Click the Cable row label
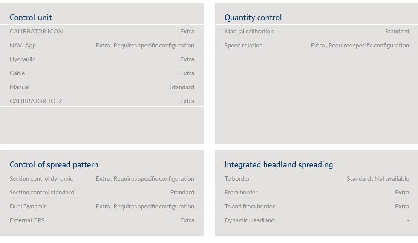Image resolution: width=418 pixels, height=243 pixels. coord(17,73)
